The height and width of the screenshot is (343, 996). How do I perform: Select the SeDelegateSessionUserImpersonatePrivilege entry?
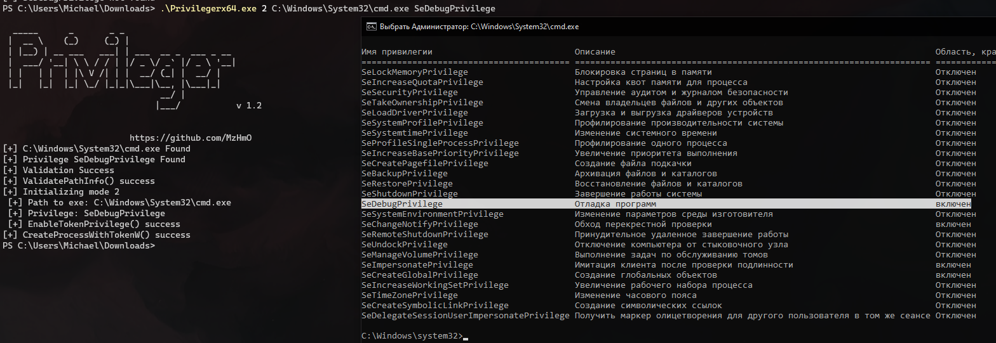[466, 316]
